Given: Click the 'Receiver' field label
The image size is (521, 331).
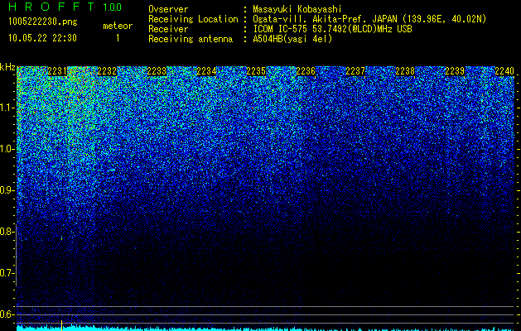Looking at the screenshot, I should click(x=168, y=29).
